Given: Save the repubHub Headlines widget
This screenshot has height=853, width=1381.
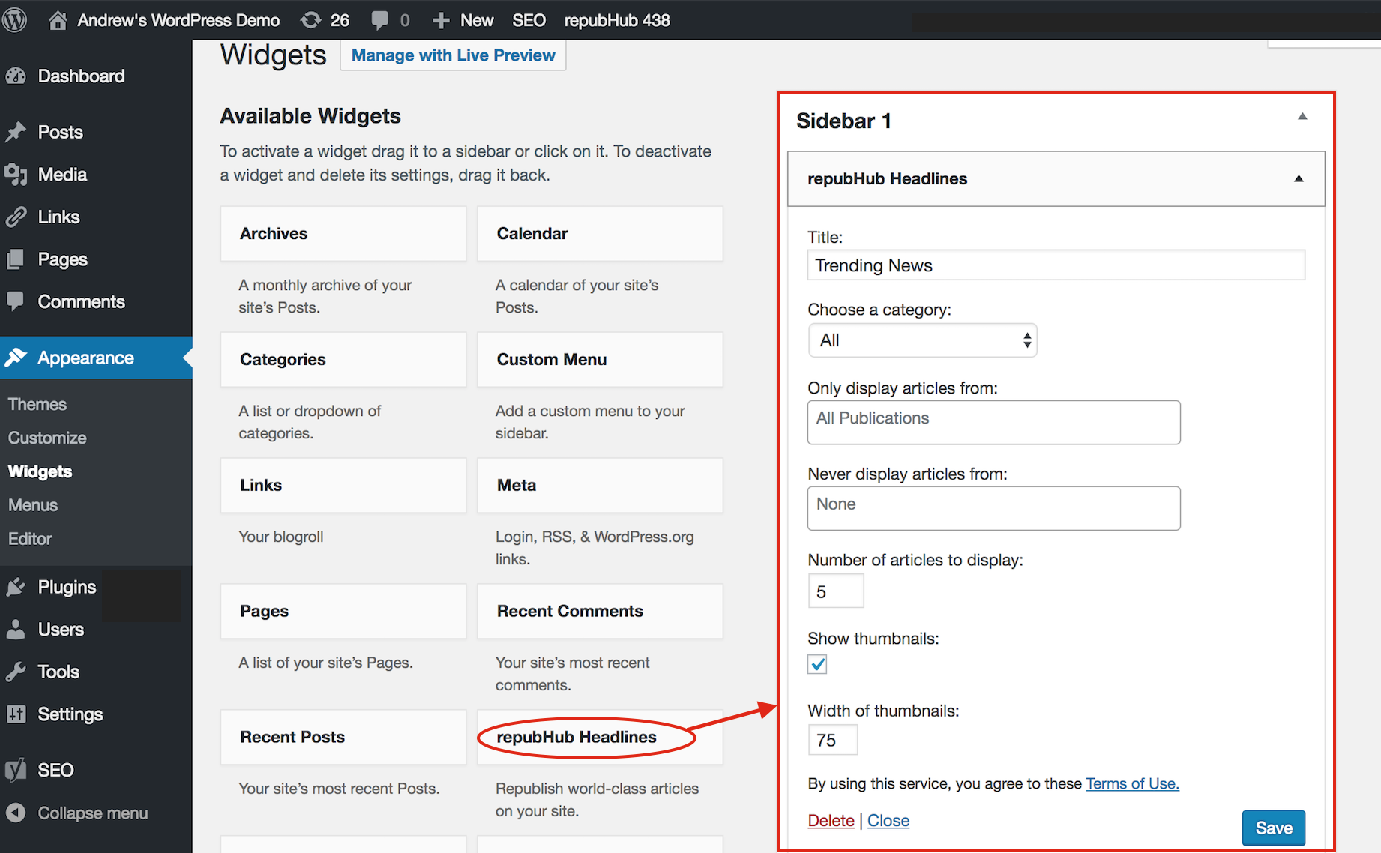Looking at the screenshot, I should (1273, 828).
